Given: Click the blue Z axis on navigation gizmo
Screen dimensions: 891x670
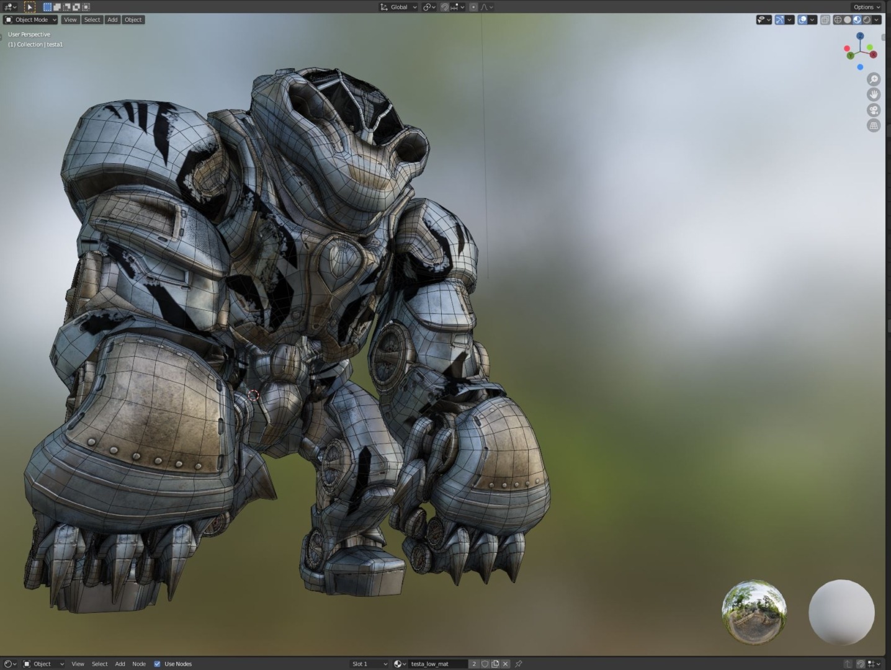Looking at the screenshot, I should 860,37.
